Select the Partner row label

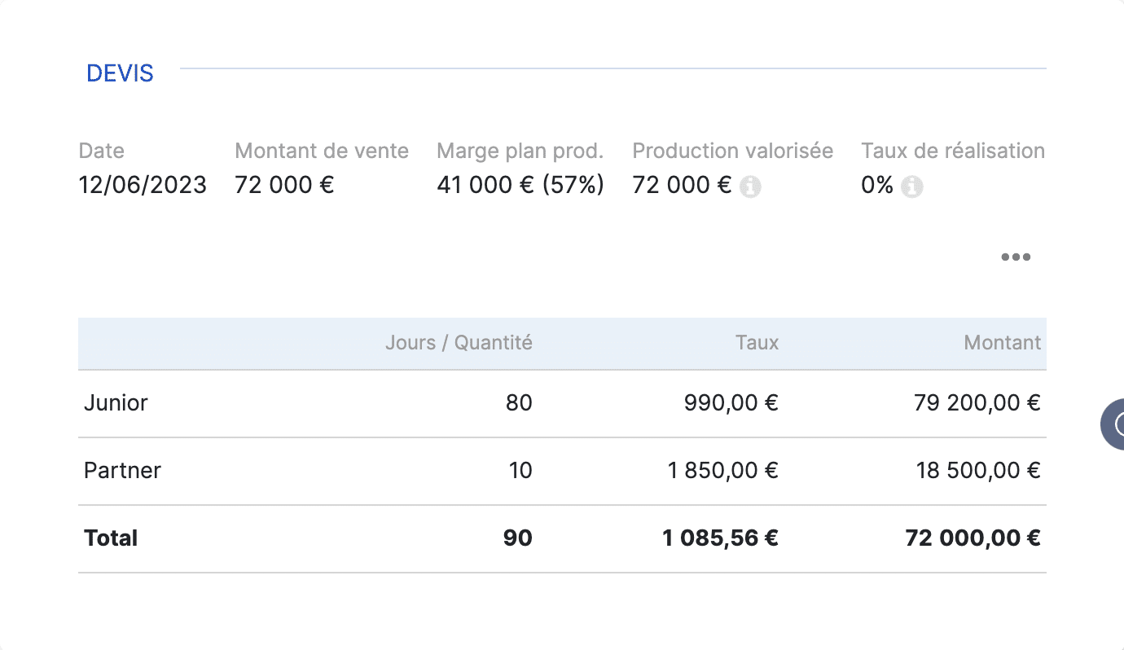(122, 470)
